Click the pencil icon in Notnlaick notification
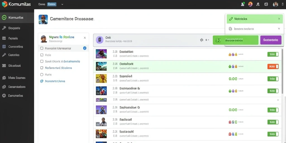 tap(231, 19)
